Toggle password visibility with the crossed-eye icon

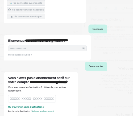pyautogui.click(x=84, y=48)
